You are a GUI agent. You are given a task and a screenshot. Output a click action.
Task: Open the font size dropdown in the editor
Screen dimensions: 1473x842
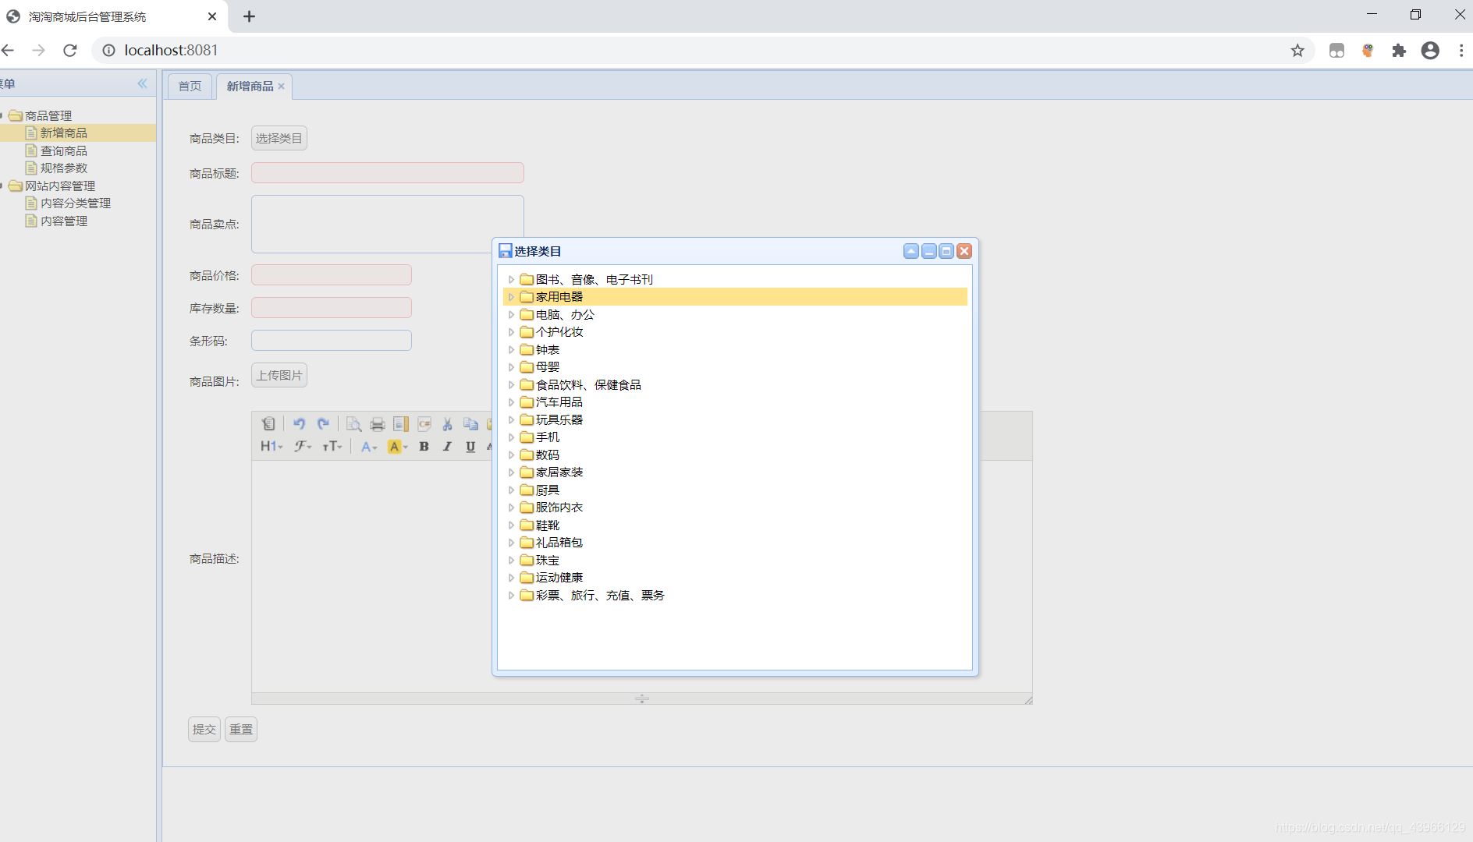332,447
